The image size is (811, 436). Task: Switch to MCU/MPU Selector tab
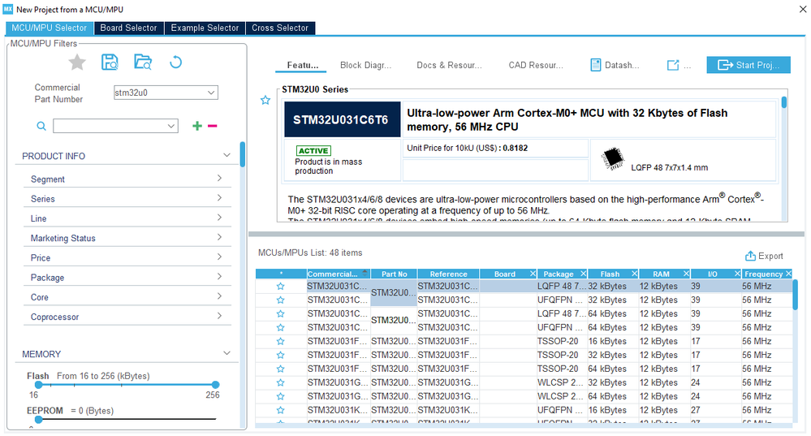click(50, 28)
